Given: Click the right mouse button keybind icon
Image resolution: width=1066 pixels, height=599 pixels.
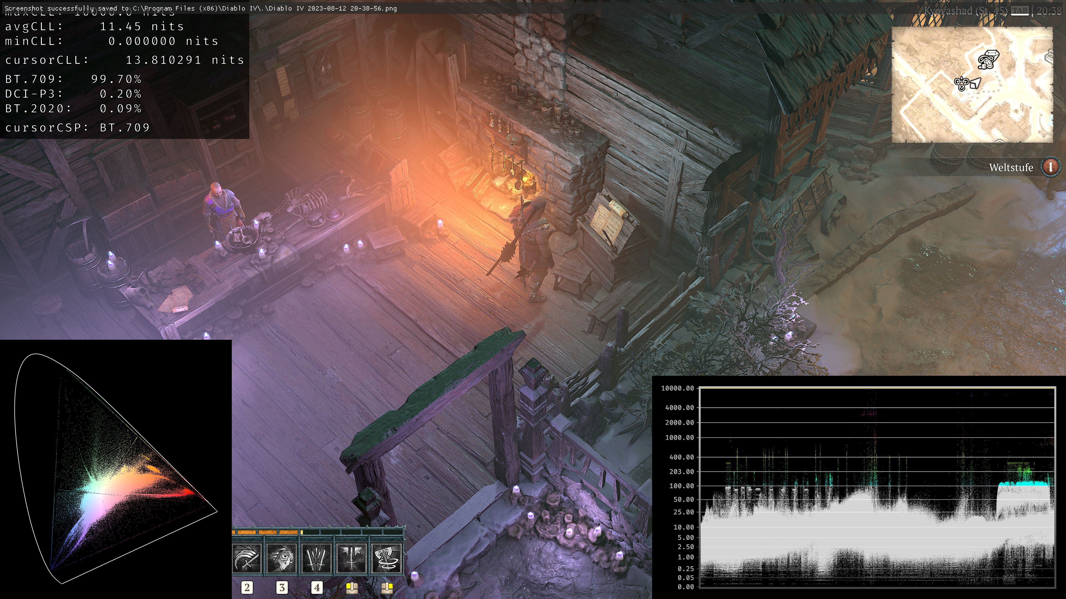Looking at the screenshot, I should 387,587.
